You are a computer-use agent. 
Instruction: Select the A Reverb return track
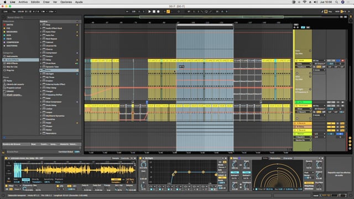point(303,123)
